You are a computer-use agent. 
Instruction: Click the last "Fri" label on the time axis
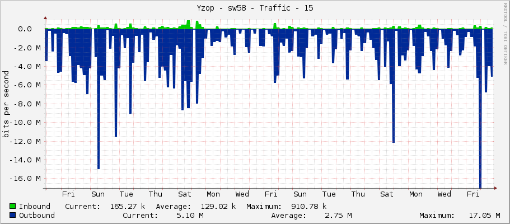tap(473, 194)
